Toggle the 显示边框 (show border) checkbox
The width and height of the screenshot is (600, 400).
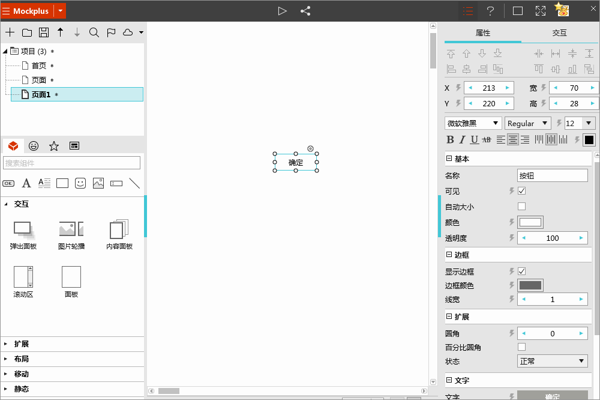tap(521, 271)
